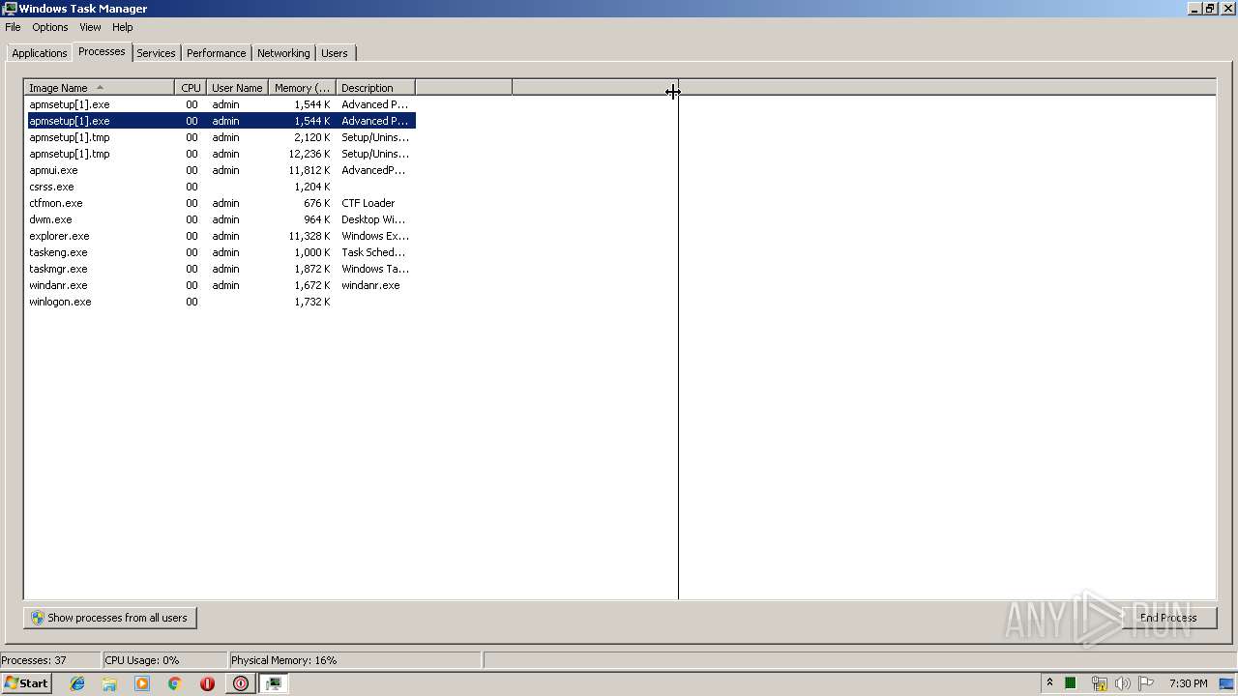Image resolution: width=1238 pixels, height=696 pixels.
Task: Select the taskeng.exe process
Action: [x=221, y=252]
